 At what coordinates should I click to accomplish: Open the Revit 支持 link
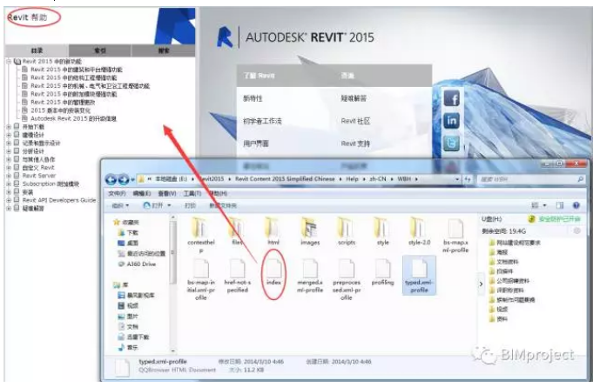[355, 143]
